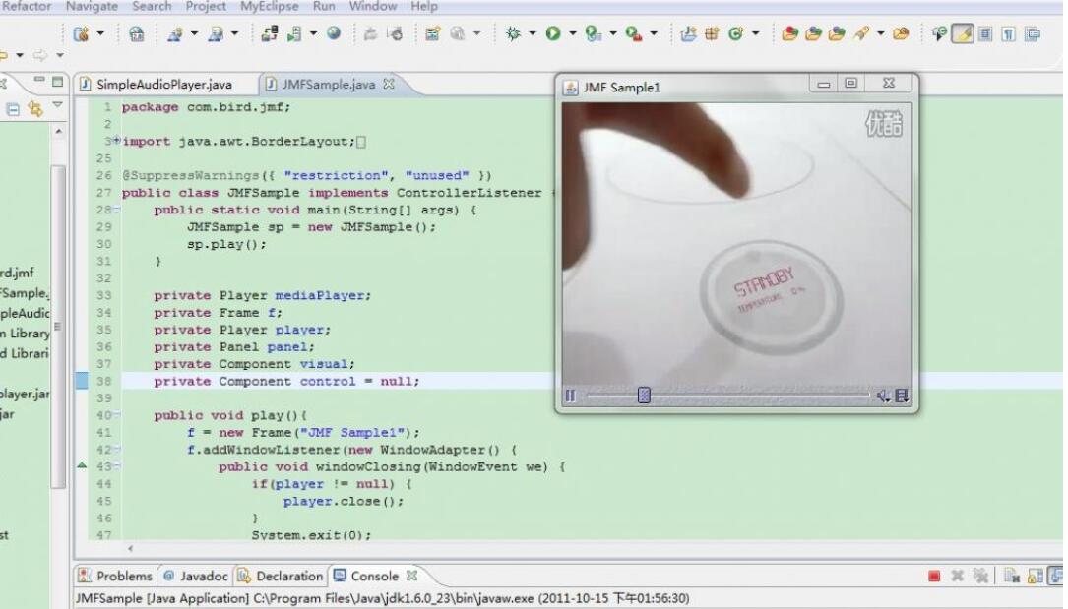Clear the Console output
The image size is (1068, 609).
(x=1011, y=578)
